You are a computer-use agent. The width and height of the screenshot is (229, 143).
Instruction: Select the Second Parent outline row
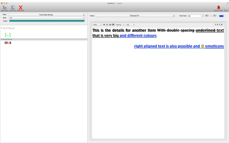tap(44, 39)
